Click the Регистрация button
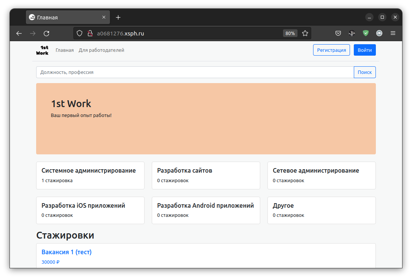 (331, 50)
